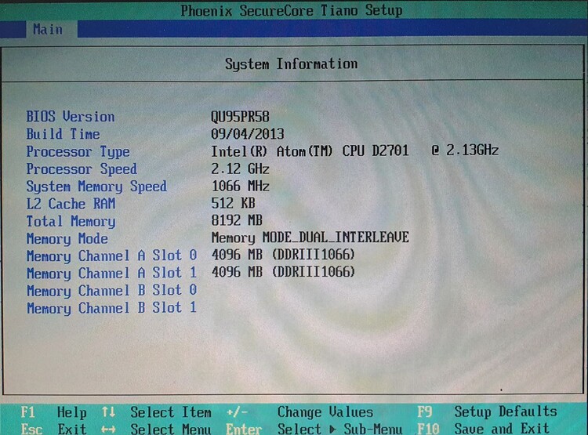The width and height of the screenshot is (588, 435).
Task: Click the Total Memory label
Action: pos(71,222)
